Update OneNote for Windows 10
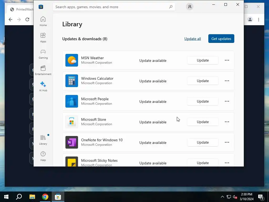Viewport: 269px width, 202px height. click(x=203, y=142)
